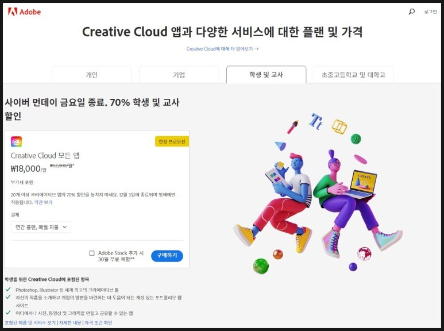Viewport: 444px width, 331px height.
Task: Click the 자세한 내용 link
Action: pos(70,323)
